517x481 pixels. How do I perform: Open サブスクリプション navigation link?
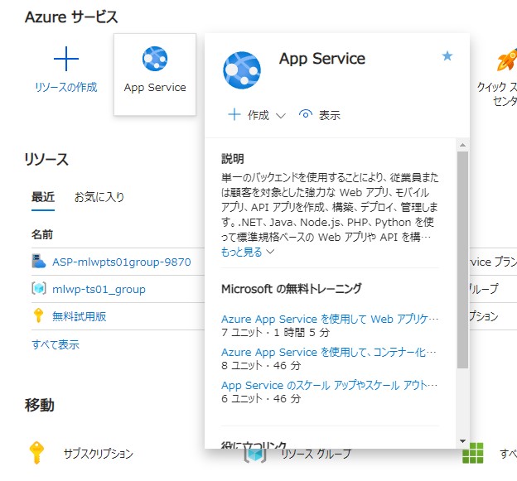pos(99,454)
